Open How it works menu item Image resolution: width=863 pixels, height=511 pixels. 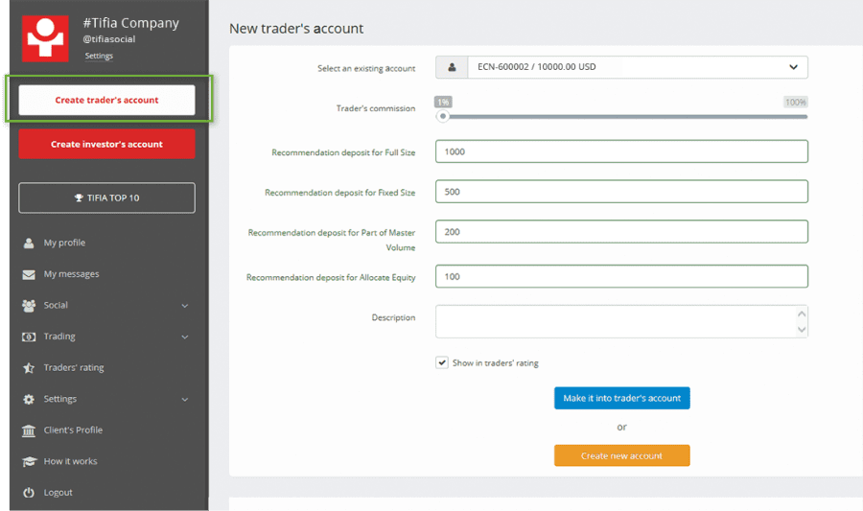70,461
